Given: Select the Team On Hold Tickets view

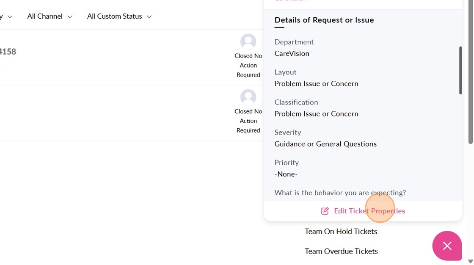Looking at the screenshot, I should 341,232.
